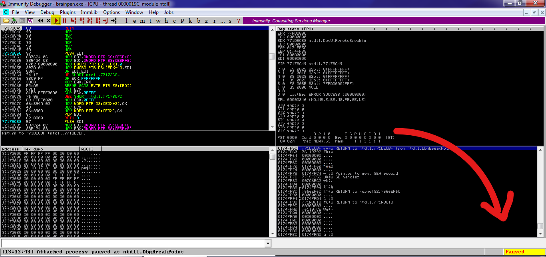The height and width of the screenshot is (257, 546).
Task: Focus the command input box
Action: (x=133, y=243)
